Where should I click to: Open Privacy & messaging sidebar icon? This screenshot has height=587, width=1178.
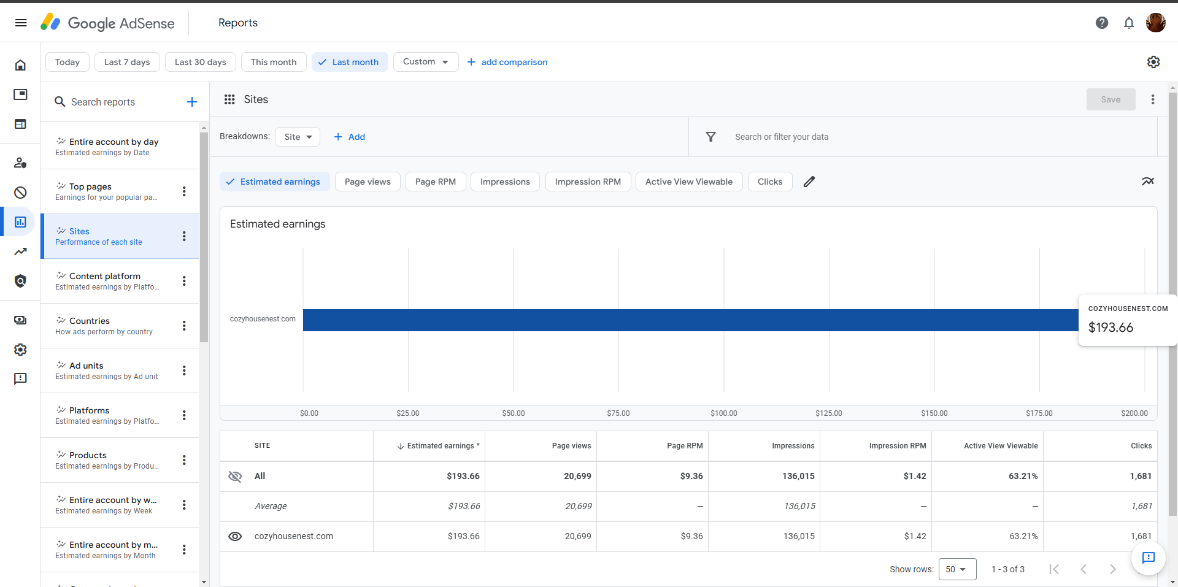point(20,163)
